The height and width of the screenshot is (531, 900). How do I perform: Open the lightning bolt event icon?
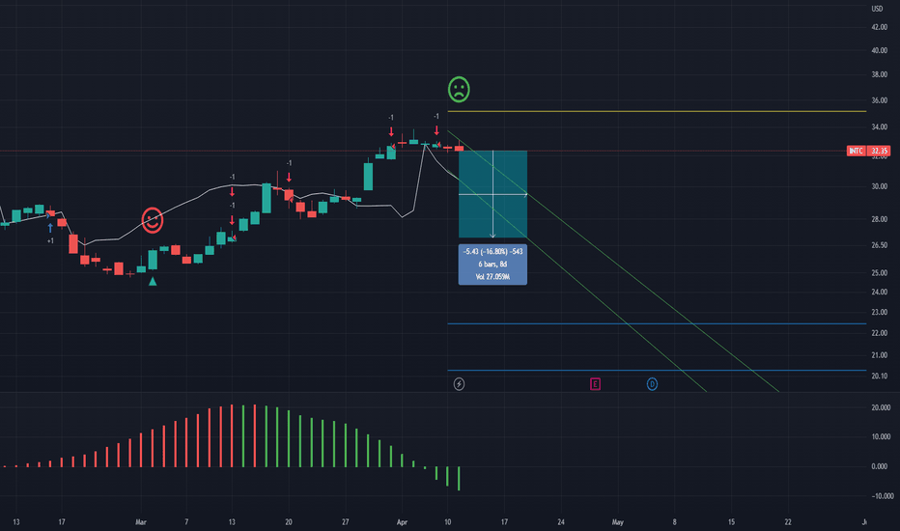point(460,384)
